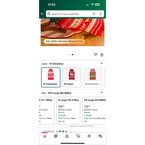The image size is (145, 145).
Task: Select the 2# Xmas color option
Action: click(72, 77)
